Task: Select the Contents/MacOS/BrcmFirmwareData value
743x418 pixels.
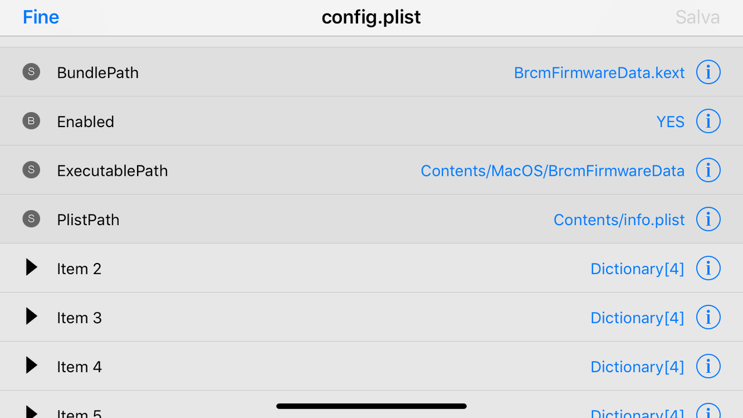Action: [552, 171]
